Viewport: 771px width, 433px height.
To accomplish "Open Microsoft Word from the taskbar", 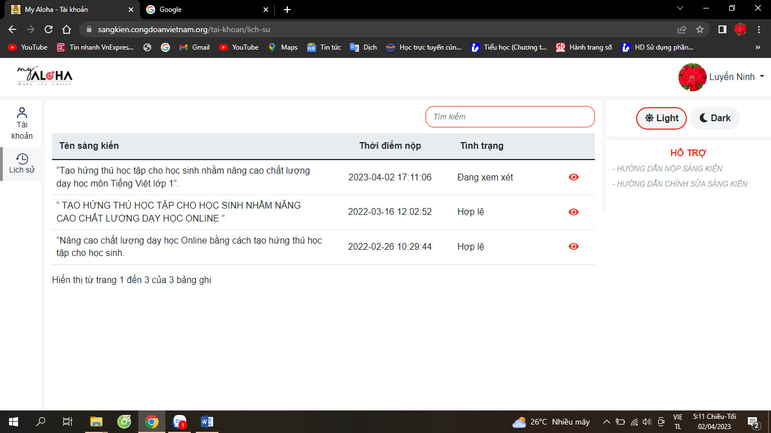I will 207,422.
